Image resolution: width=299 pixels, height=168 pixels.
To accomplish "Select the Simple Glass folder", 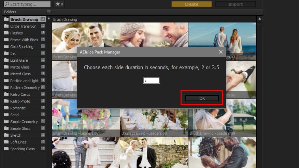I will click(24, 128).
